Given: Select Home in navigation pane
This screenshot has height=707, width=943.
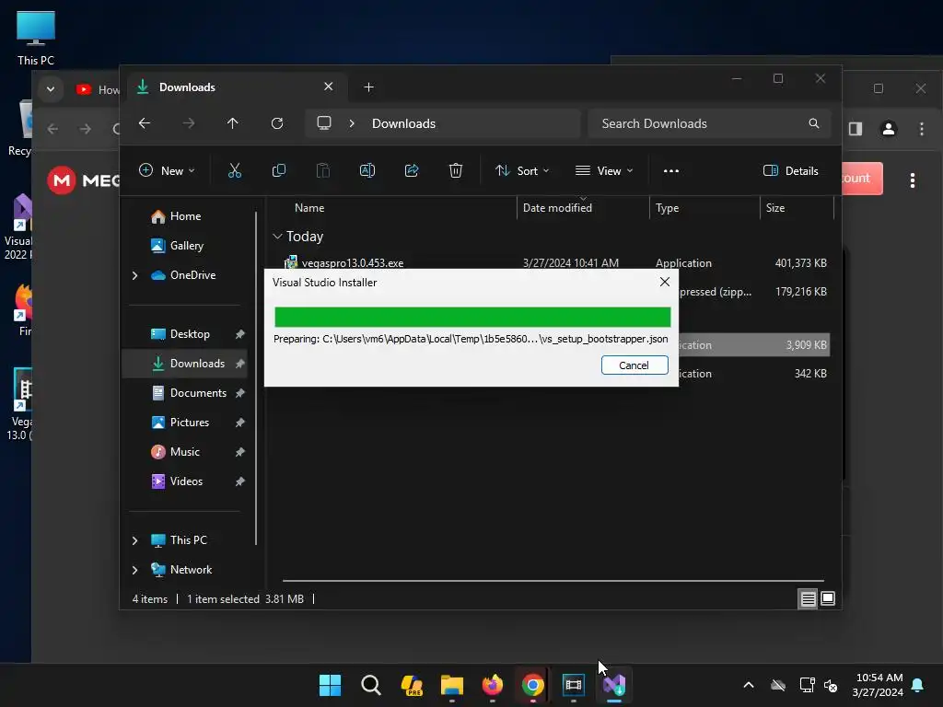Looking at the screenshot, I should pos(185,215).
